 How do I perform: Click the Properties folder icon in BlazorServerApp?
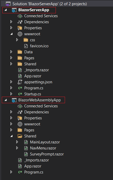(20, 28)
